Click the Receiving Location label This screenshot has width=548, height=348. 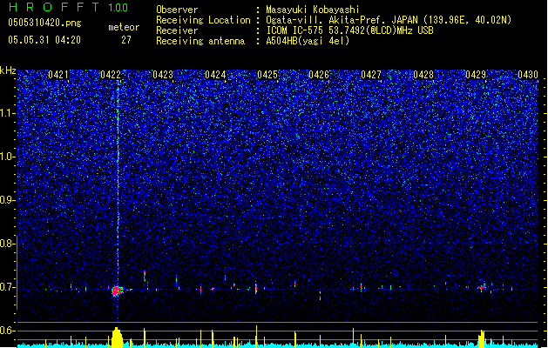203,20
